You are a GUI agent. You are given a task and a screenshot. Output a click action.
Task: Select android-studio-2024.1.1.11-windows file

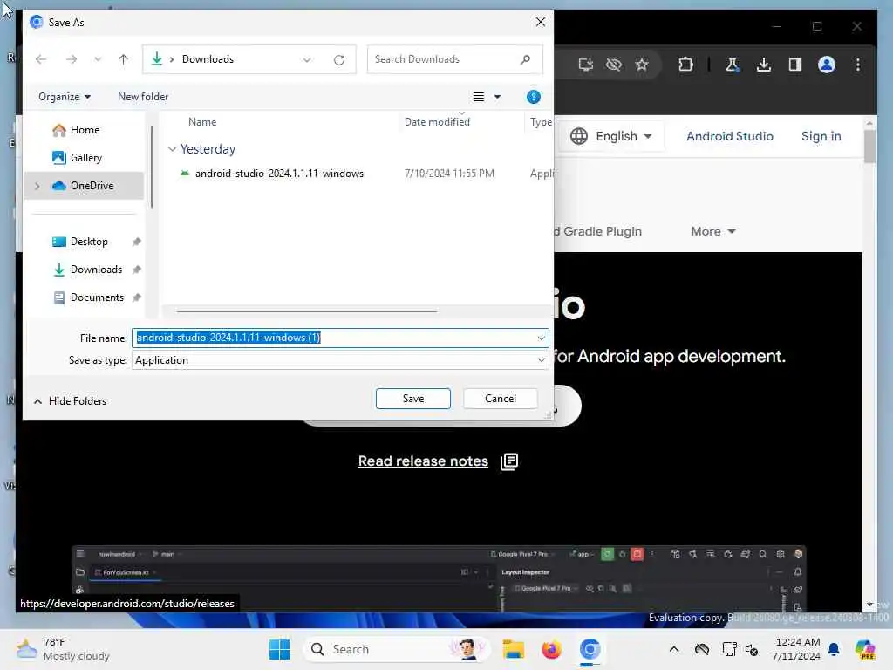[x=279, y=174]
